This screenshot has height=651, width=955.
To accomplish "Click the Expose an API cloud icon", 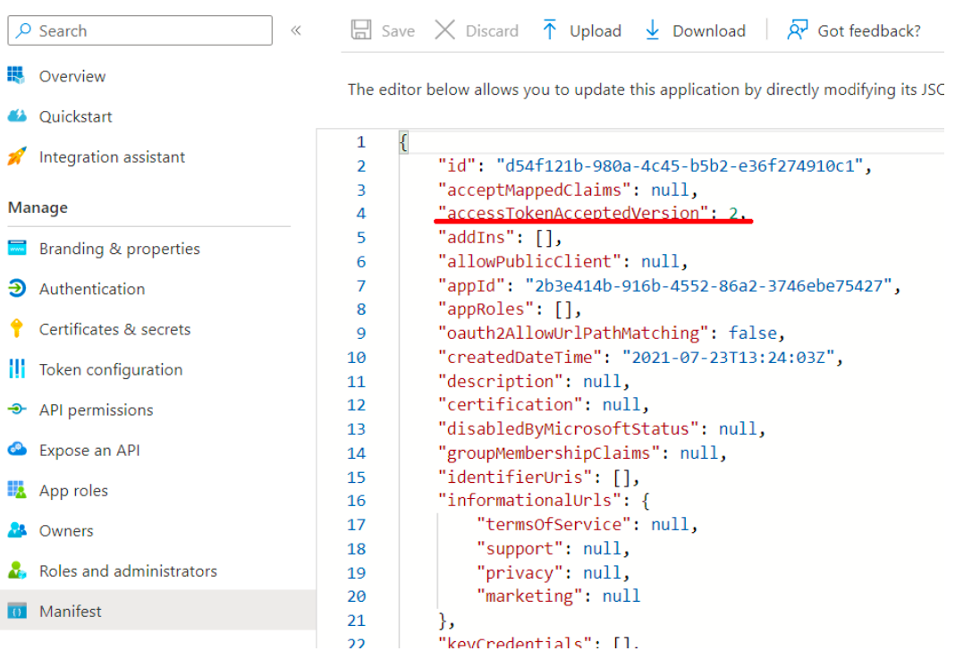I will click(x=16, y=449).
